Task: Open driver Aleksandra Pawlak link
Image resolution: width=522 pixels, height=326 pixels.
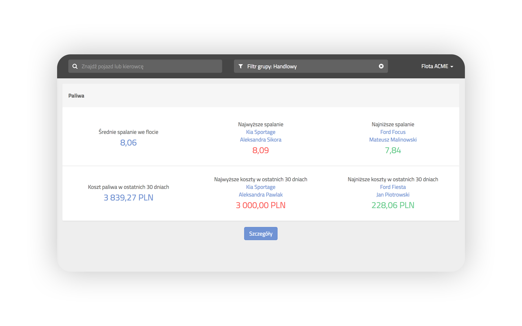Action: coord(260,195)
